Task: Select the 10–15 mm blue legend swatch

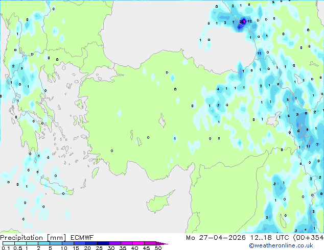Action: 67,243
